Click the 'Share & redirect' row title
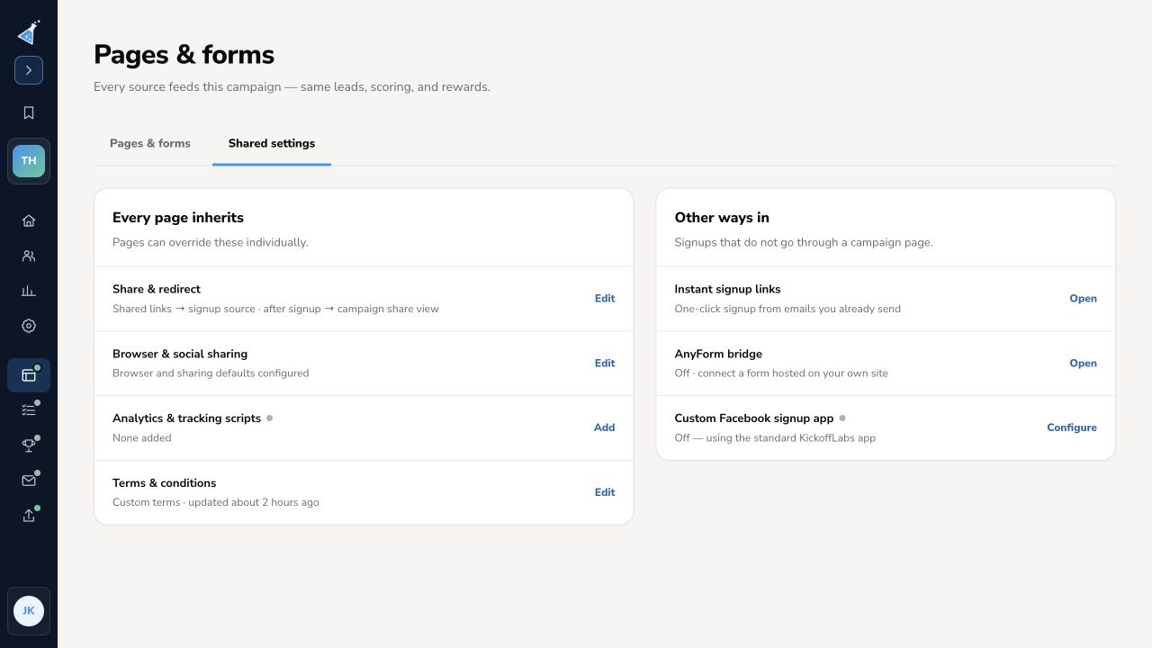The width and height of the screenshot is (1152, 648). [x=157, y=290]
